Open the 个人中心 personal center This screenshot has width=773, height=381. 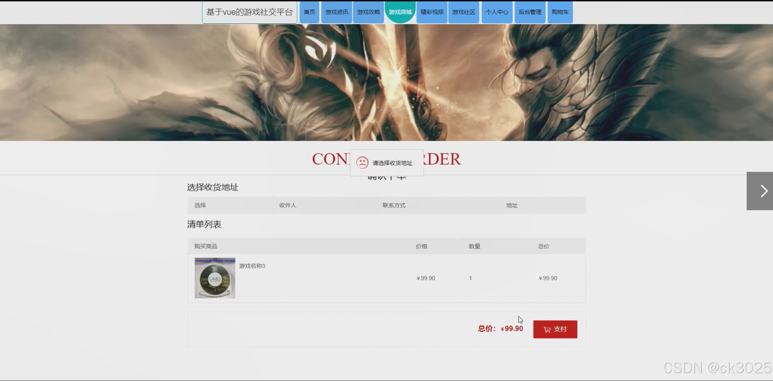pyautogui.click(x=497, y=12)
